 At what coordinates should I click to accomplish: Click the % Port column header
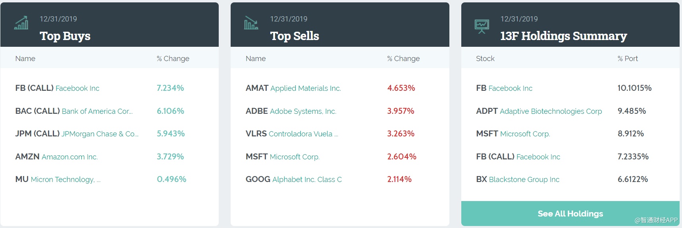coord(628,59)
